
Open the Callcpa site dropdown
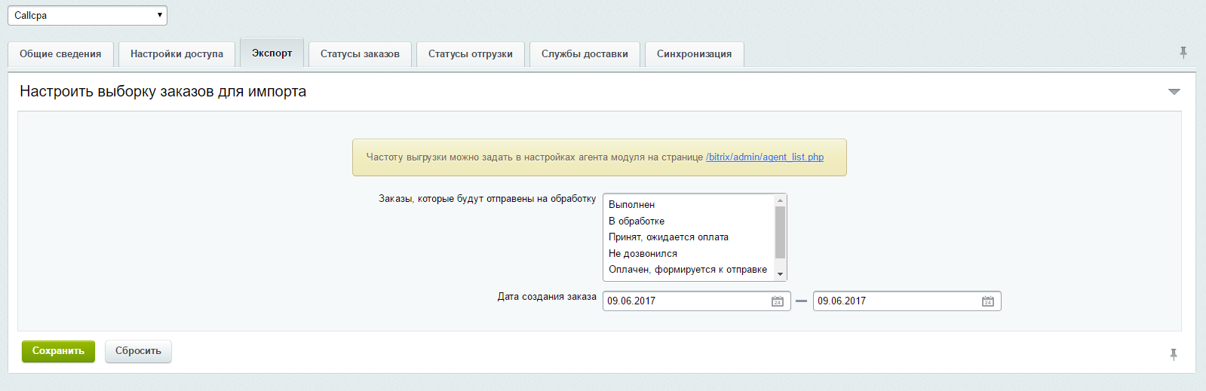[x=87, y=15]
